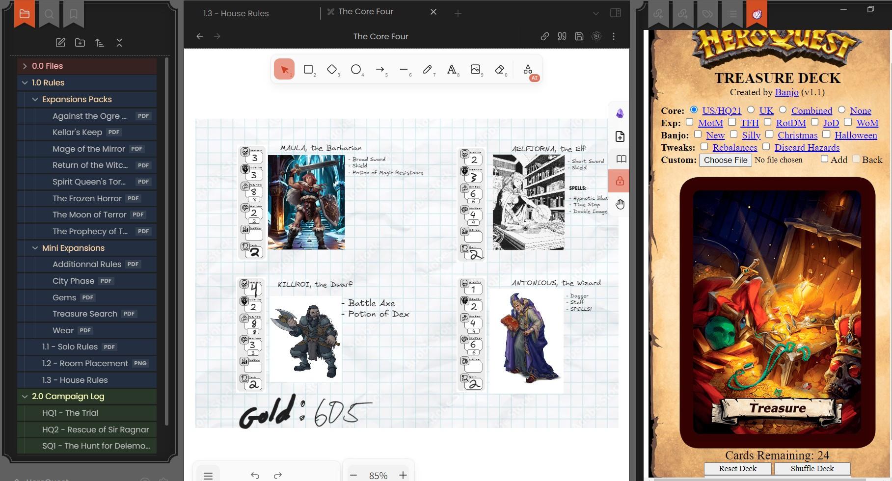Zoom in the canvas with plus
This screenshot has height=481, width=892.
click(x=403, y=475)
